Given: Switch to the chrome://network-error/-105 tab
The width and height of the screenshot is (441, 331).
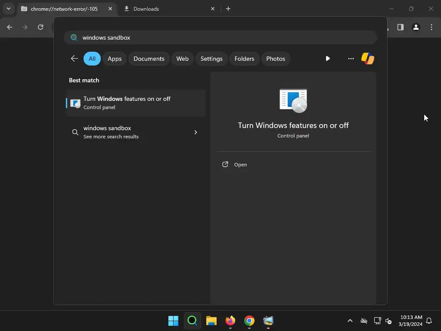Looking at the screenshot, I should [x=64, y=9].
